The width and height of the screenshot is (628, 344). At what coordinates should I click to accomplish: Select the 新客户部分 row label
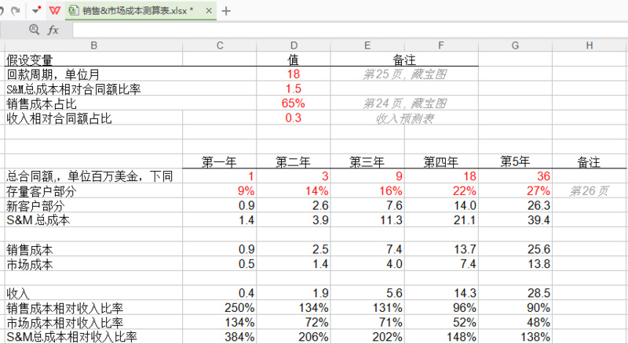click(x=93, y=205)
